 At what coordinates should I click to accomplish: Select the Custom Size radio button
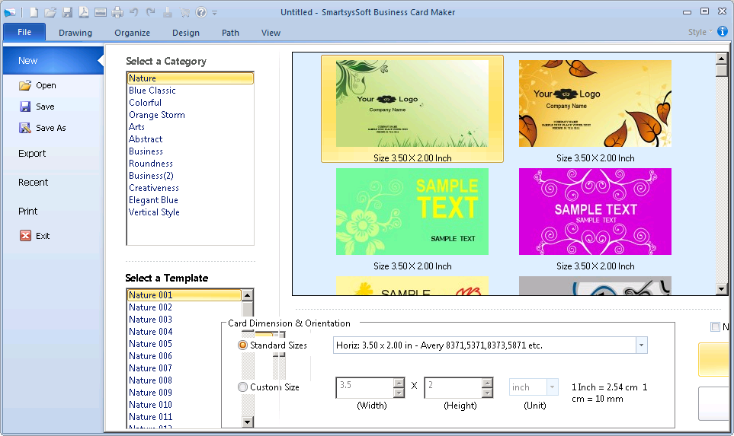pyautogui.click(x=243, y=387)
